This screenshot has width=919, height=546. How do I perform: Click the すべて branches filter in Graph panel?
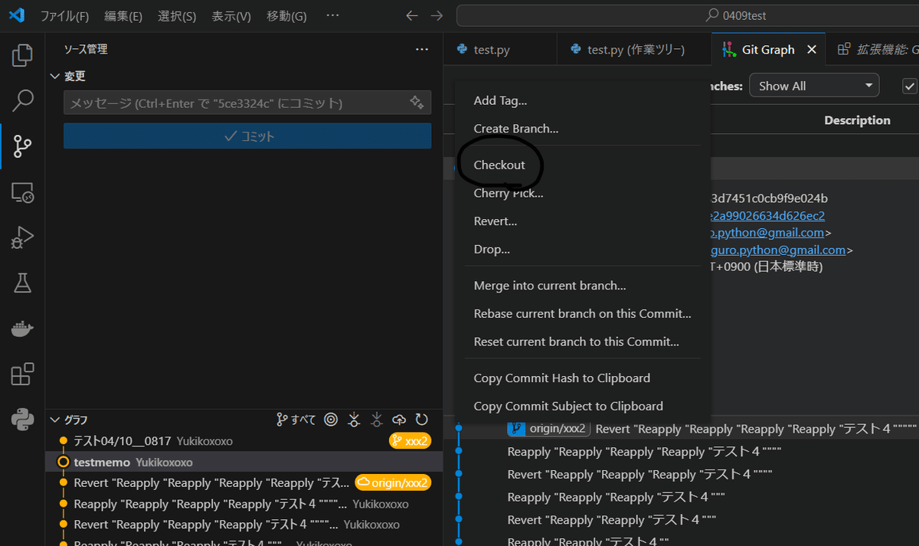(296, 419)
